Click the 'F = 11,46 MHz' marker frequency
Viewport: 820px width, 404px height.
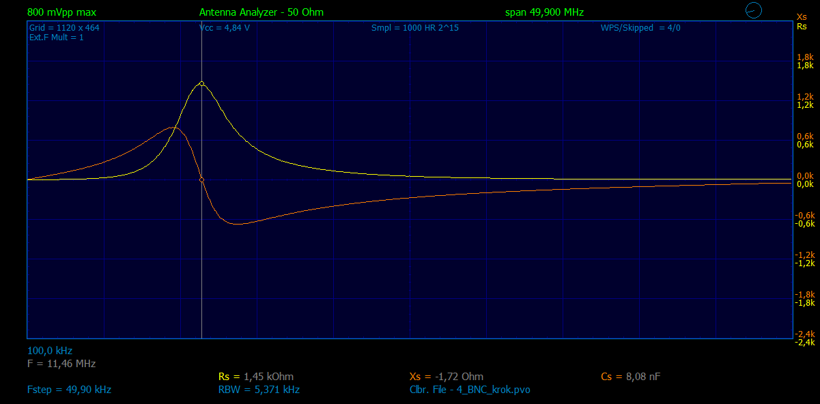[61, 364]
